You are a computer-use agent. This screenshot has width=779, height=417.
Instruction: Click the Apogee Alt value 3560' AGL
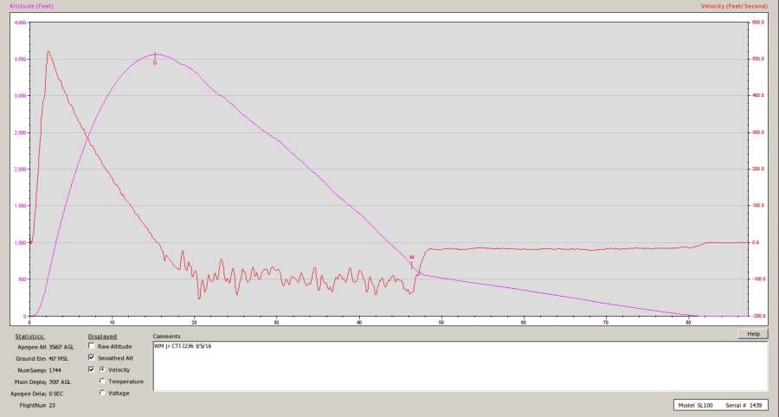click(61, 346)
